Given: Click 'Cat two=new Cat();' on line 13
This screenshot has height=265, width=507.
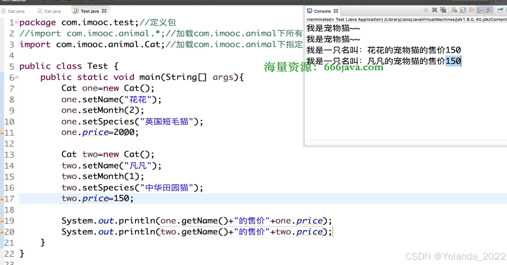Looking at the screenshot, I should pos(108,154).
